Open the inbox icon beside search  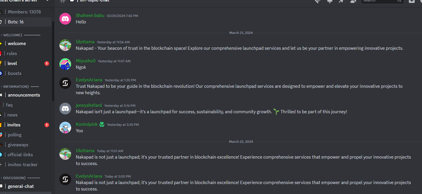(x=412, y=1)
